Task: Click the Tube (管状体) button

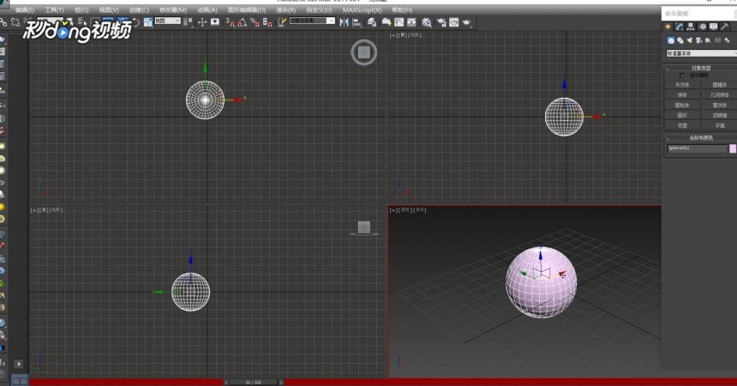Action: click(719, 106)
